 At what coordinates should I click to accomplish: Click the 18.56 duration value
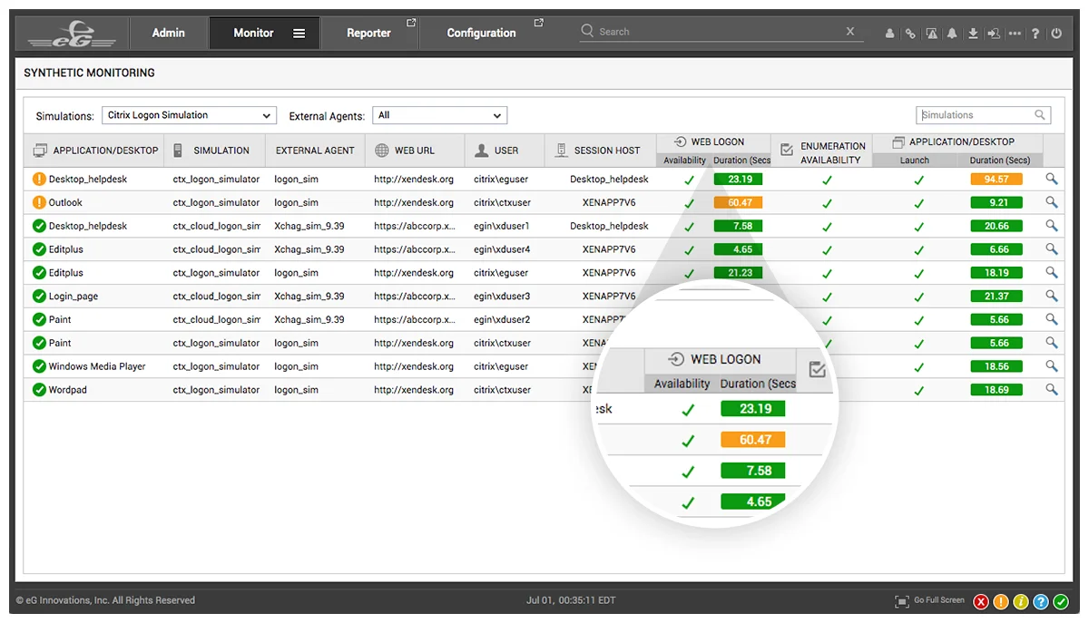point(996,366)
